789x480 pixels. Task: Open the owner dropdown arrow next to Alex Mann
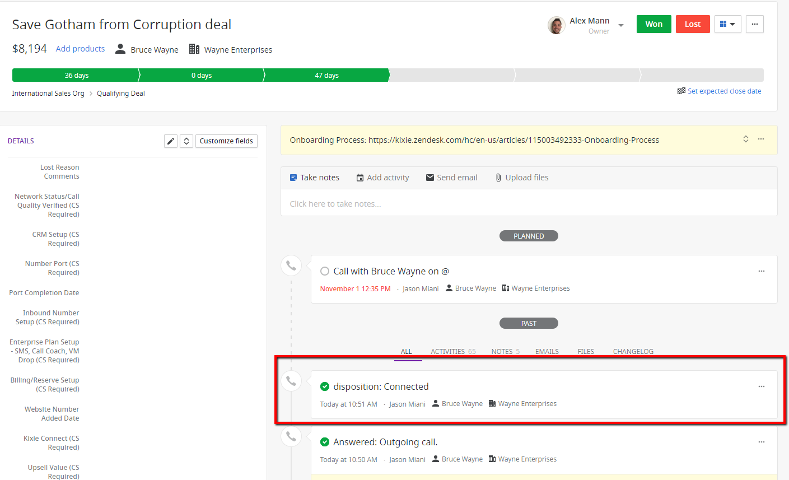(x=621, y=26)
